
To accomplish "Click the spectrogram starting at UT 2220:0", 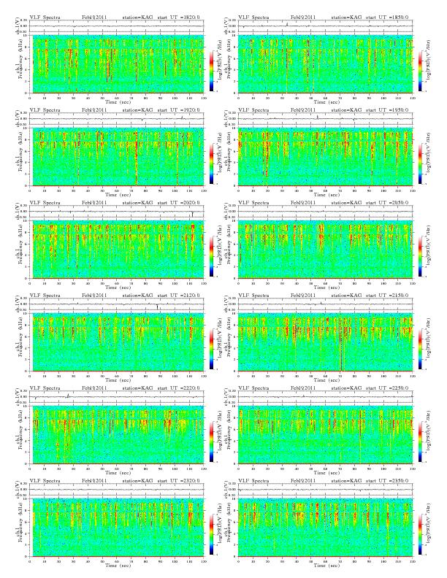I will coord(117,435).
